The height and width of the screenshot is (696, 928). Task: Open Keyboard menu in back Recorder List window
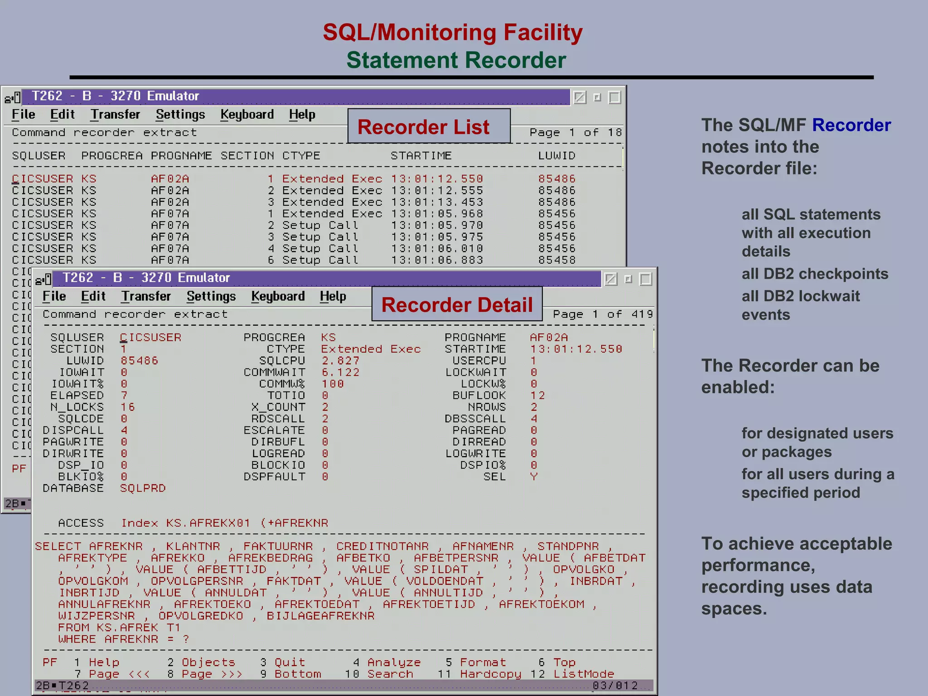tap(247, 115)
